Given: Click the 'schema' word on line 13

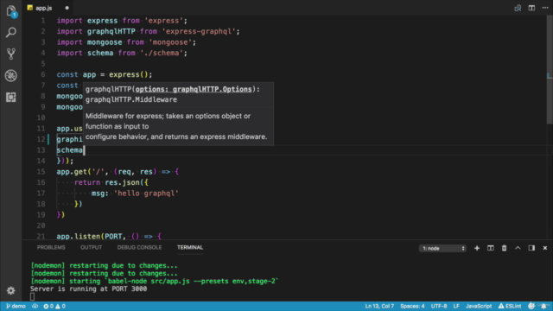Looking at the screenshot, I should coord(69,150).
